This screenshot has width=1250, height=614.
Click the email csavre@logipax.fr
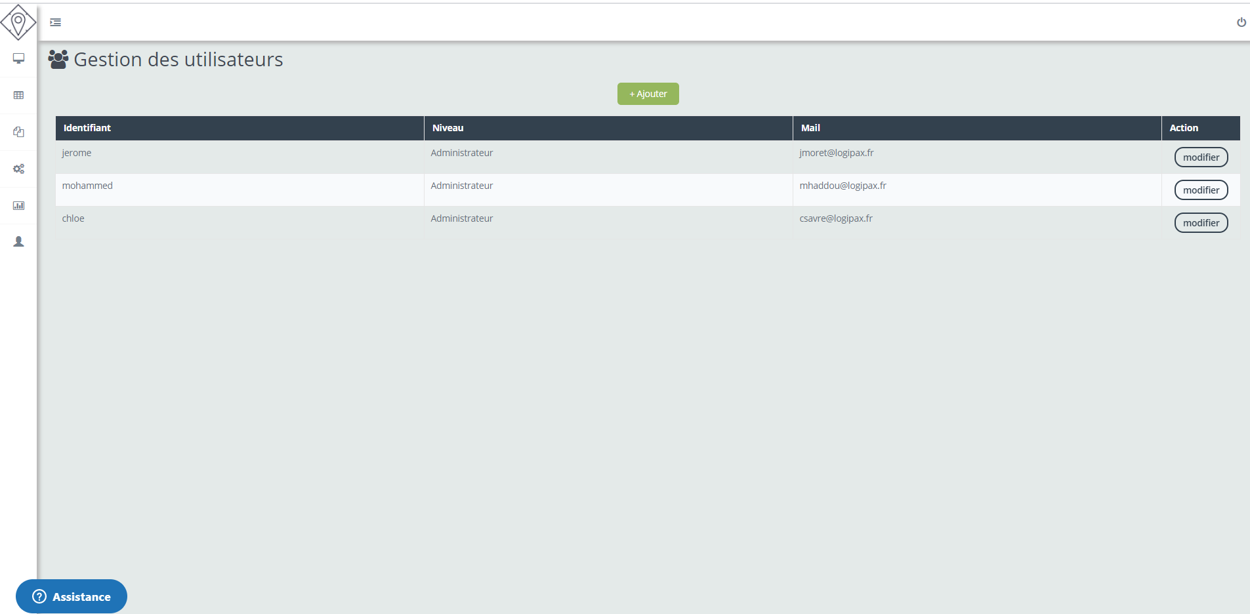coord(836,218)
